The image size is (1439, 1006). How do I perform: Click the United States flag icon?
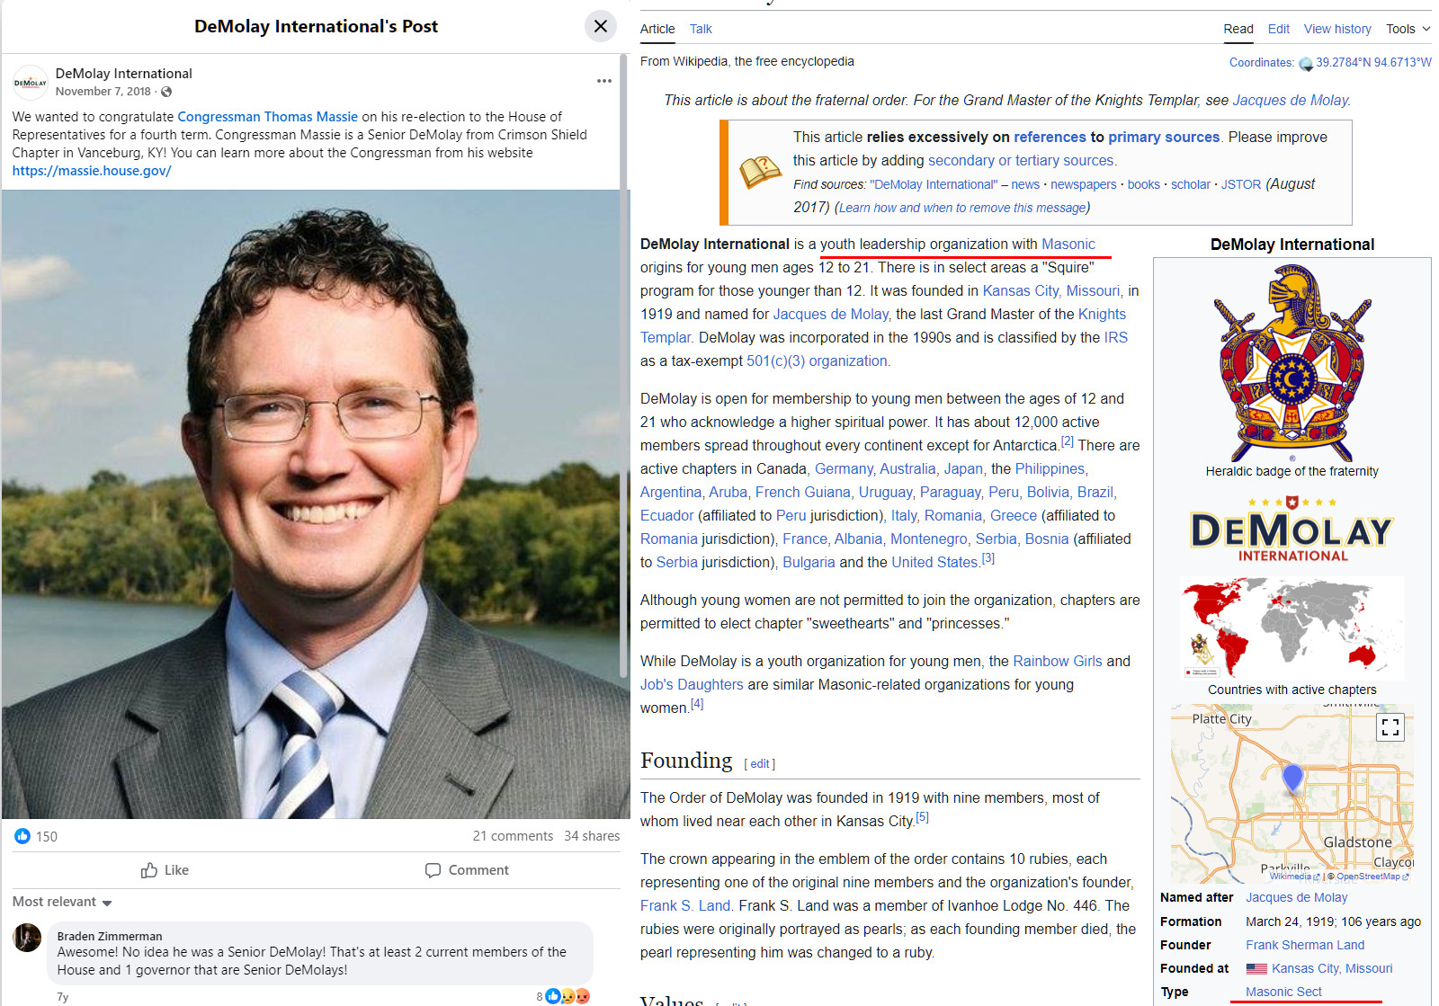[1256, 969]
